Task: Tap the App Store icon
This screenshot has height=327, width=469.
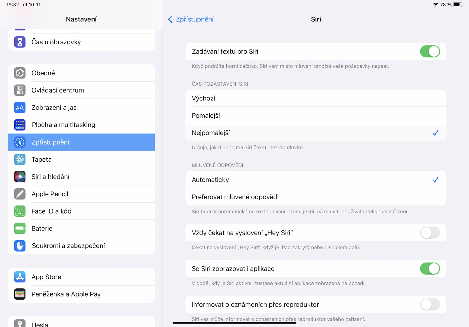Action: point(20,277)
